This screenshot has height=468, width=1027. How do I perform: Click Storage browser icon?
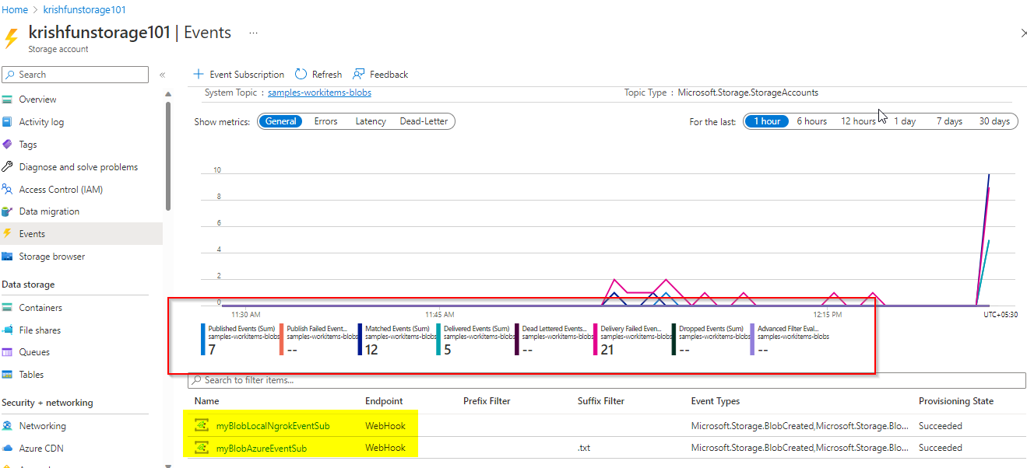[8, 257]
